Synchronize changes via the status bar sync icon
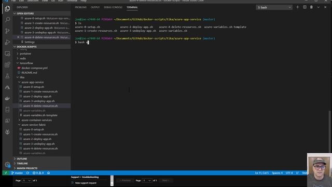This screenshot has height=187, width=332. point(27,173)
